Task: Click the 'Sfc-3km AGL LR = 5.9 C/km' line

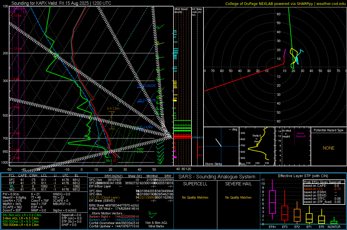Action: pyautogui.click(x=22, y=215)
